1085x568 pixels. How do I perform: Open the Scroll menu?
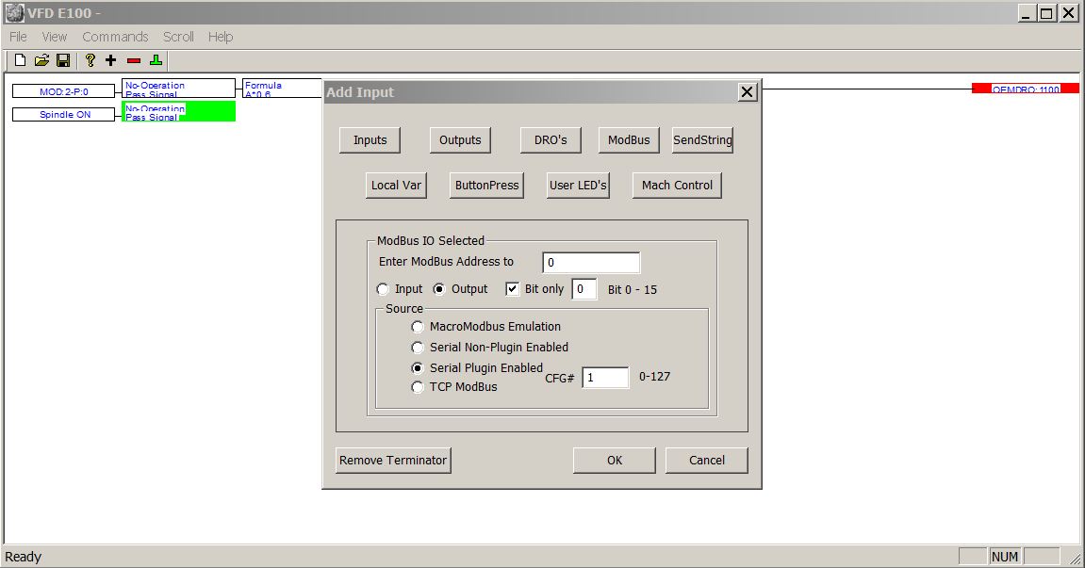(x=178, y=37)
